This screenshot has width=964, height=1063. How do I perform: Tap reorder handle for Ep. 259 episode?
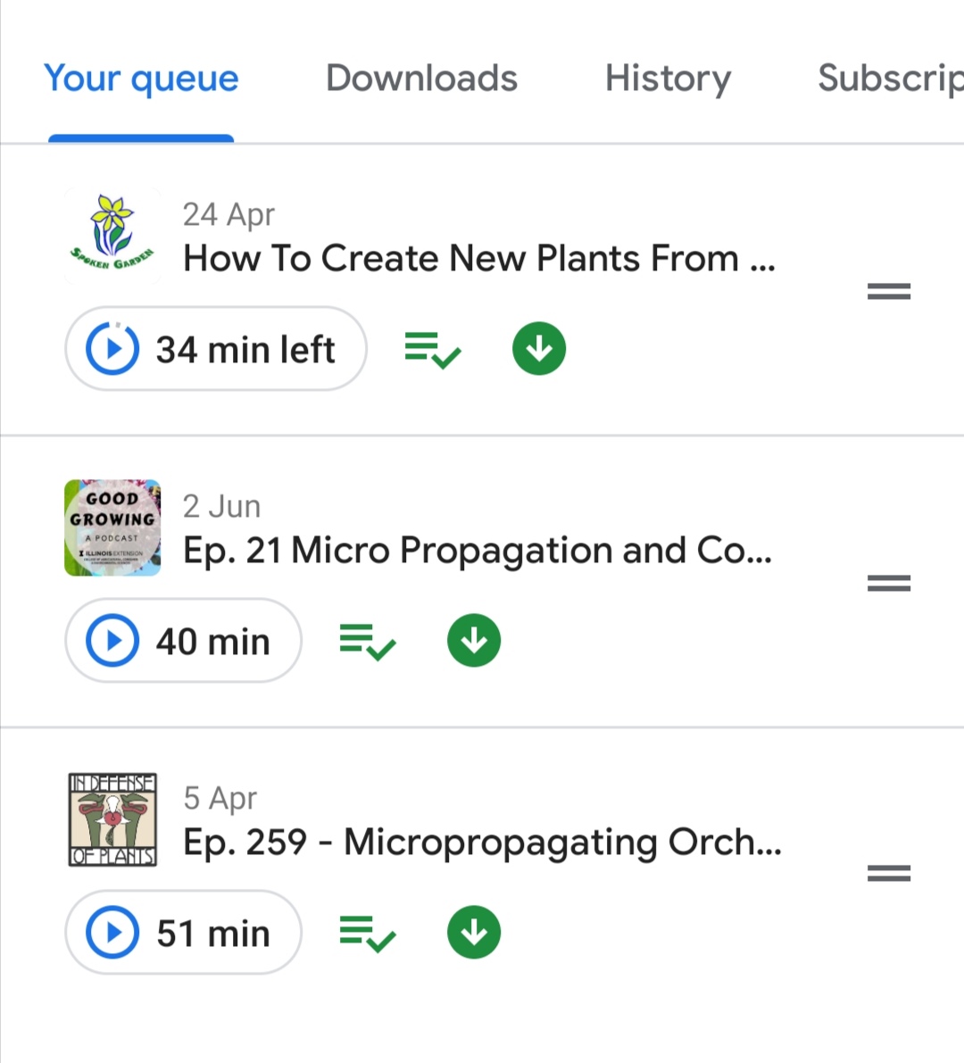tap(889, 873)
